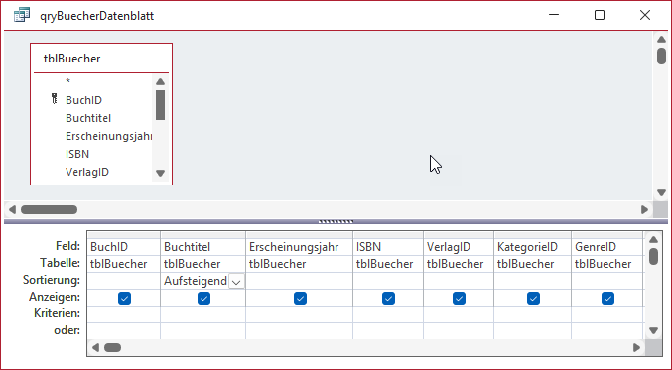Uncheck Anzeigen for the BuchID column
Viewport: 672px width, 370px height.
pyautogui.click(x=124, y=298)
